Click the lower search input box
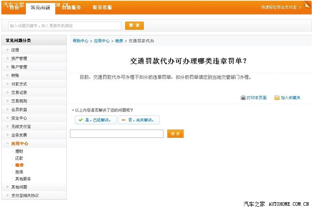The image size is (312, 208). tap(117, 134)
